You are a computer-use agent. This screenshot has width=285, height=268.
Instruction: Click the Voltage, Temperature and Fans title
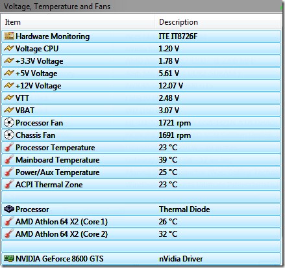click(57, 7)
